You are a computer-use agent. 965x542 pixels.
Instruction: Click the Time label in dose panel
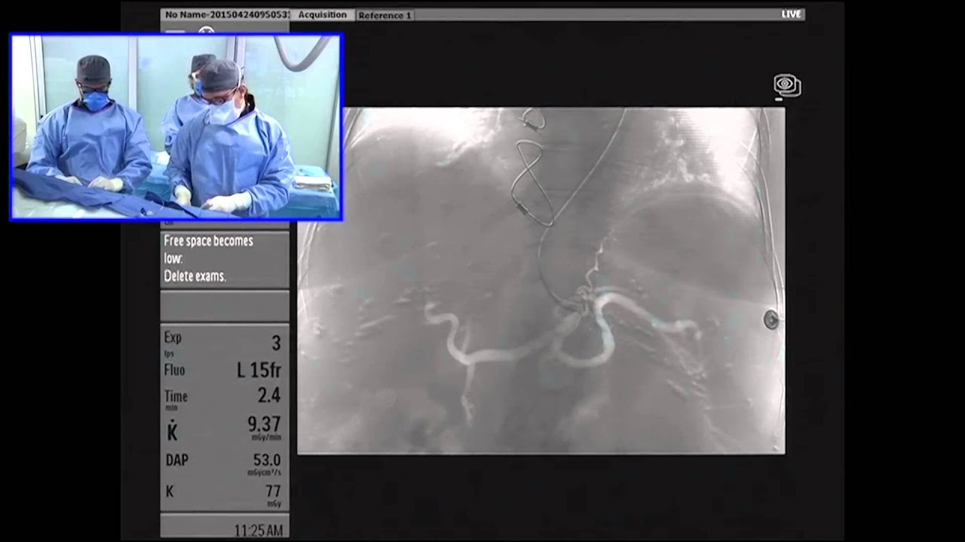(x=176, y=397)
